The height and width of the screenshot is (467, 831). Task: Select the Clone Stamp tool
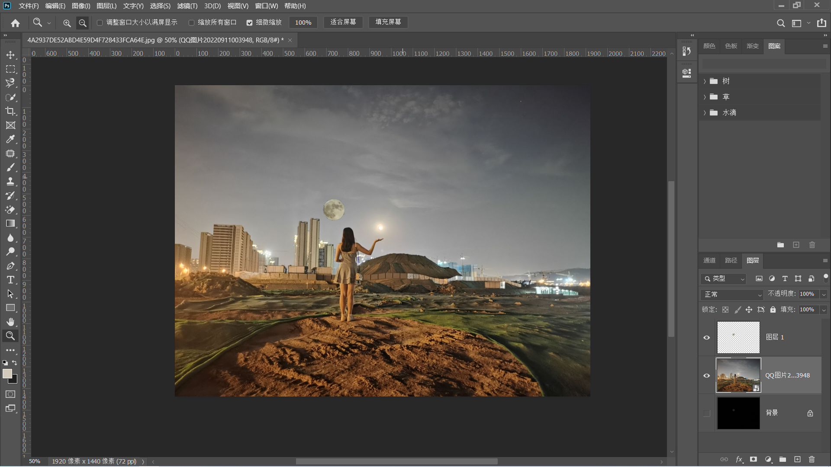[x=10, y=182]
